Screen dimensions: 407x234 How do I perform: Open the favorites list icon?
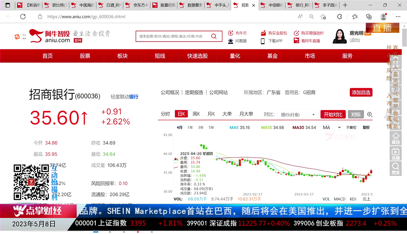pos(355,17)
